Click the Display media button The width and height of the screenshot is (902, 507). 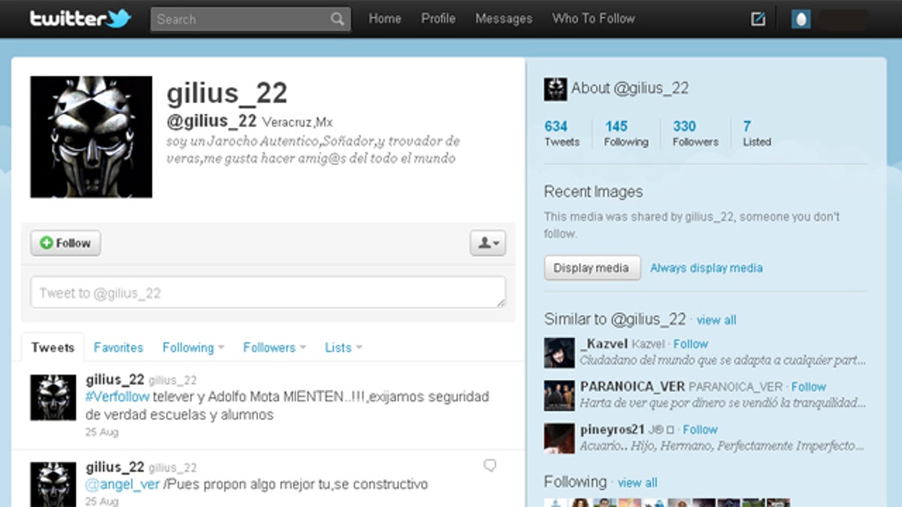pos(592,268)
